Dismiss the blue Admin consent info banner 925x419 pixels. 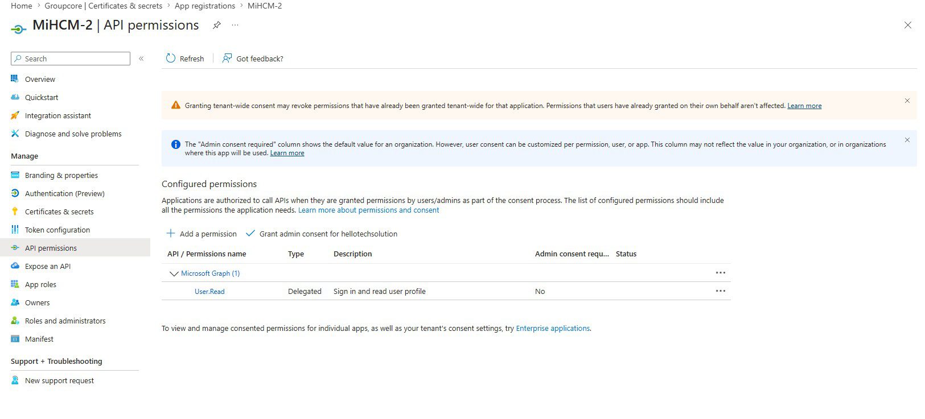point(907,140)
